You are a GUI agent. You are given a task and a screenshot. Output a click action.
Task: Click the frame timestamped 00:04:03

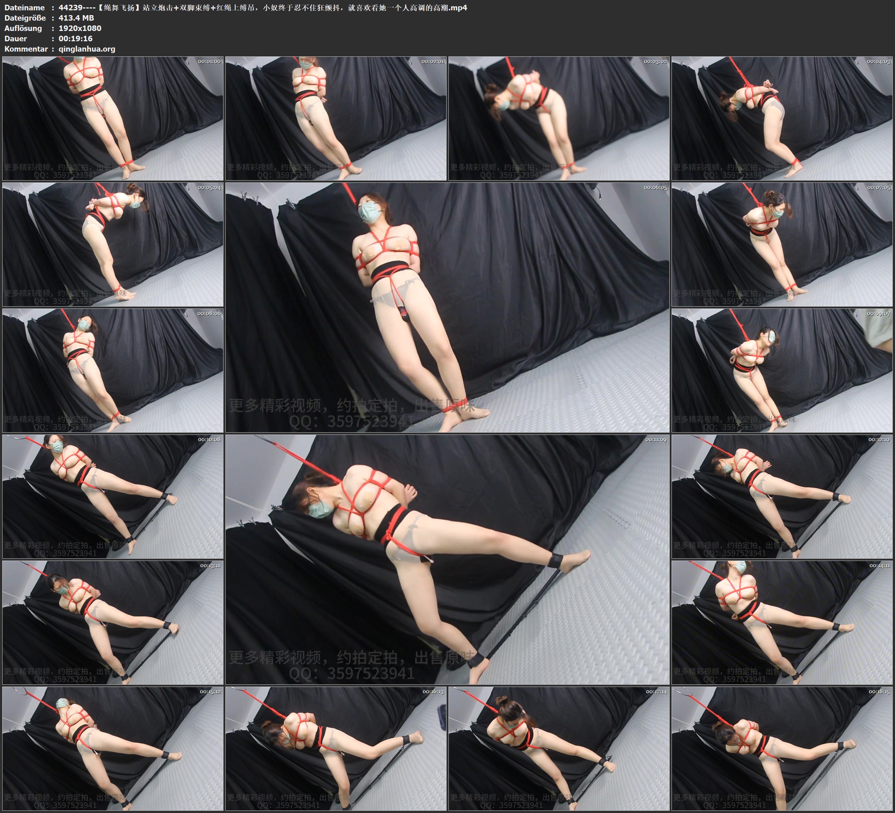point(782,119)
